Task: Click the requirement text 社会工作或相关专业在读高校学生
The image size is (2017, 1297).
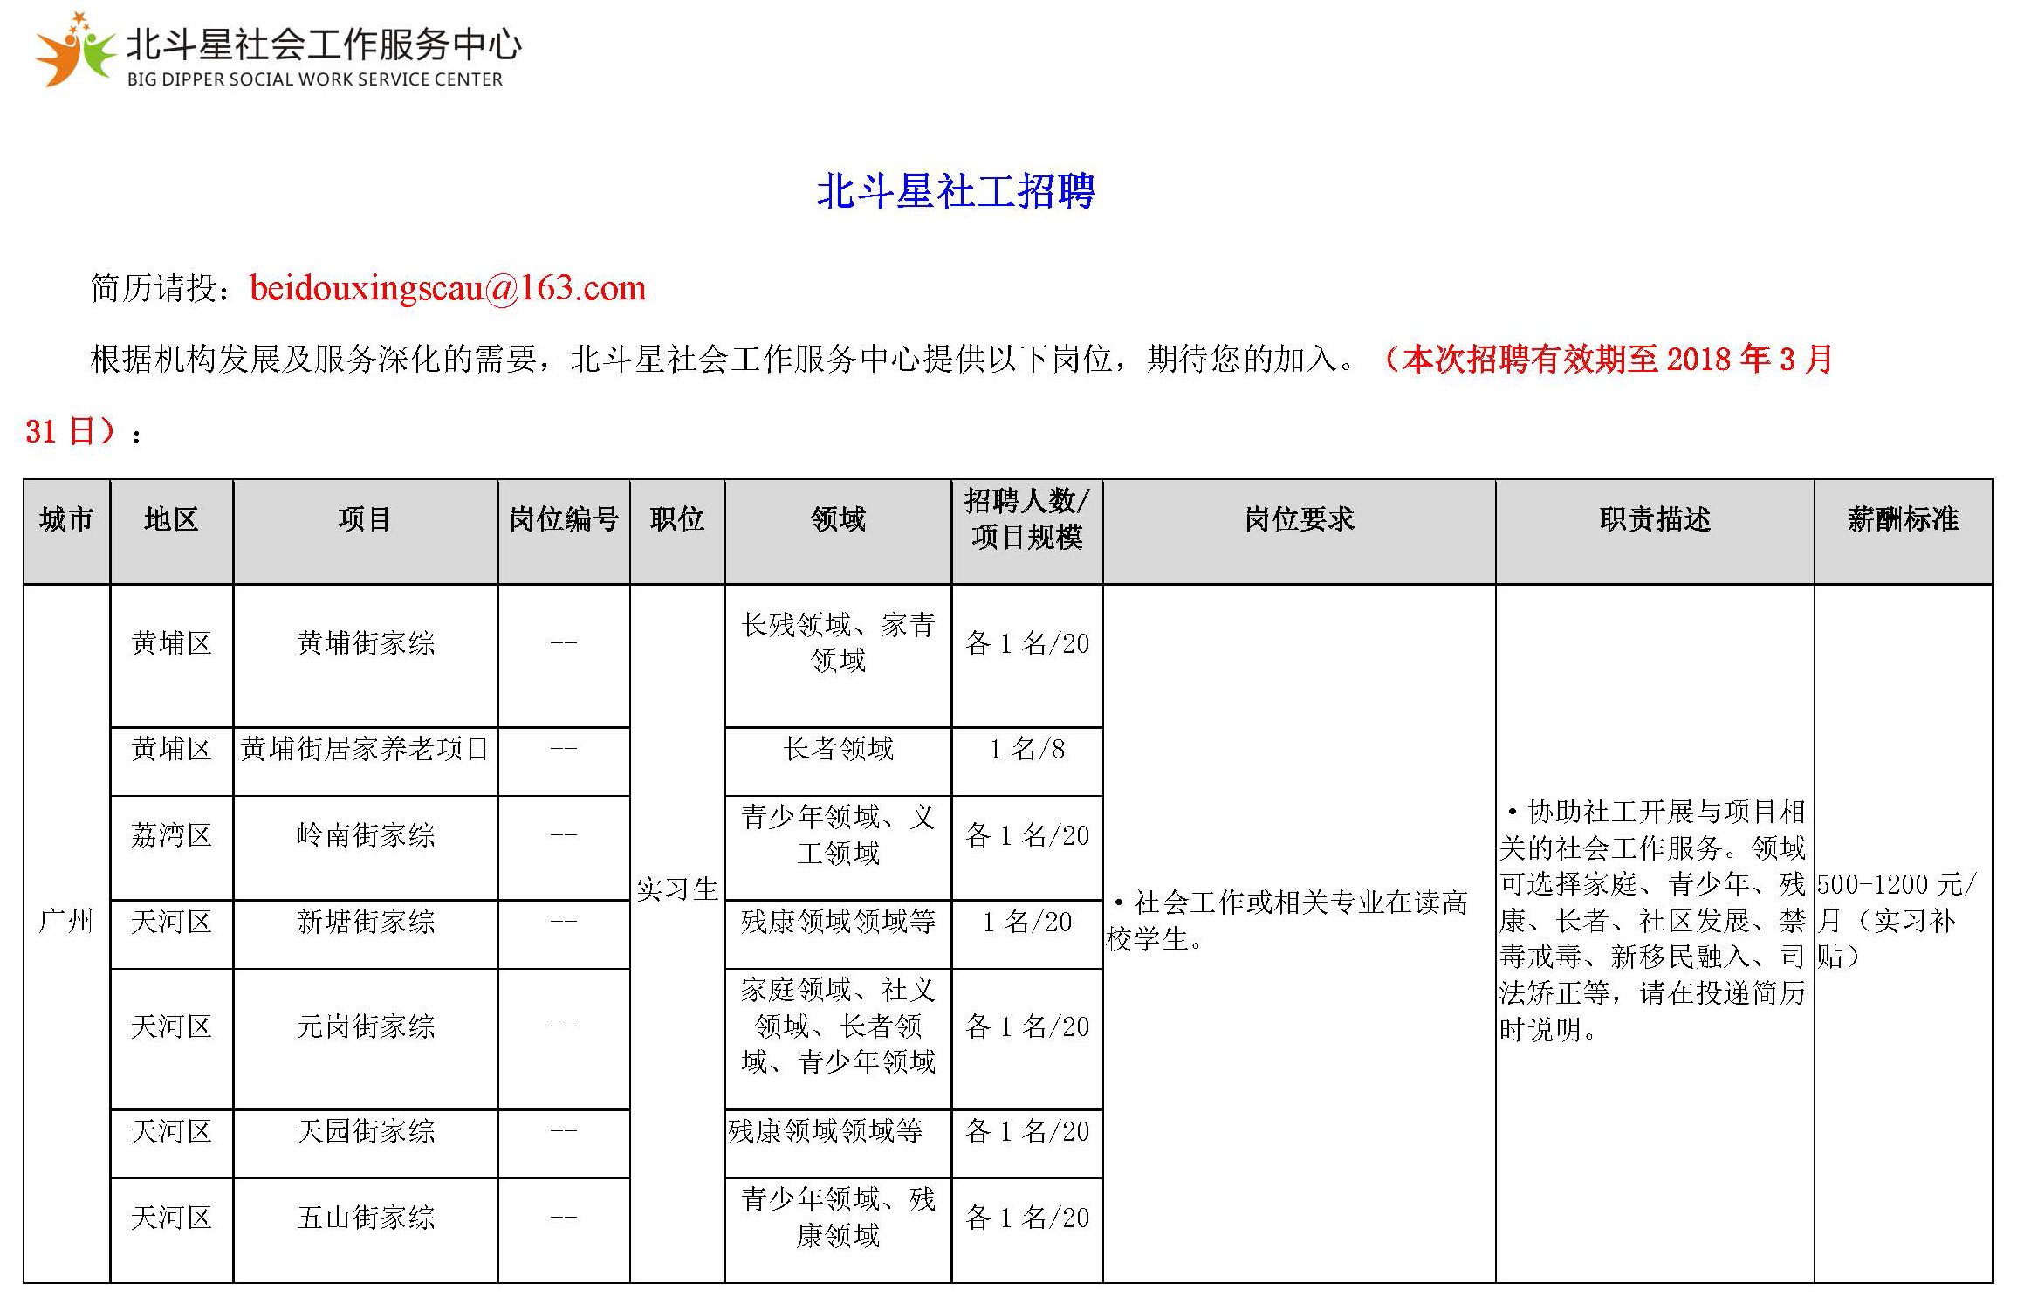Action: click(1288, 921)
